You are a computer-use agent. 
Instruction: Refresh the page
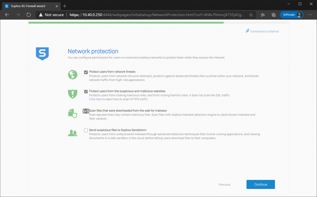(29, 15)
